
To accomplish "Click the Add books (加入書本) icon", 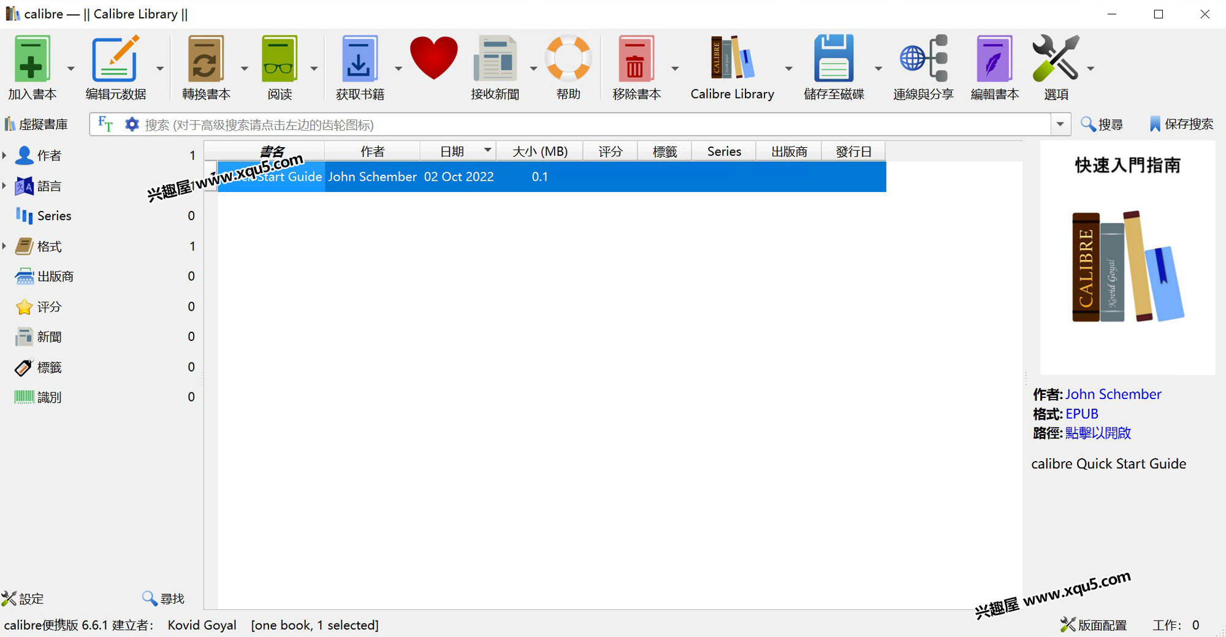I will pyautogui.click(x=32, y=59).
